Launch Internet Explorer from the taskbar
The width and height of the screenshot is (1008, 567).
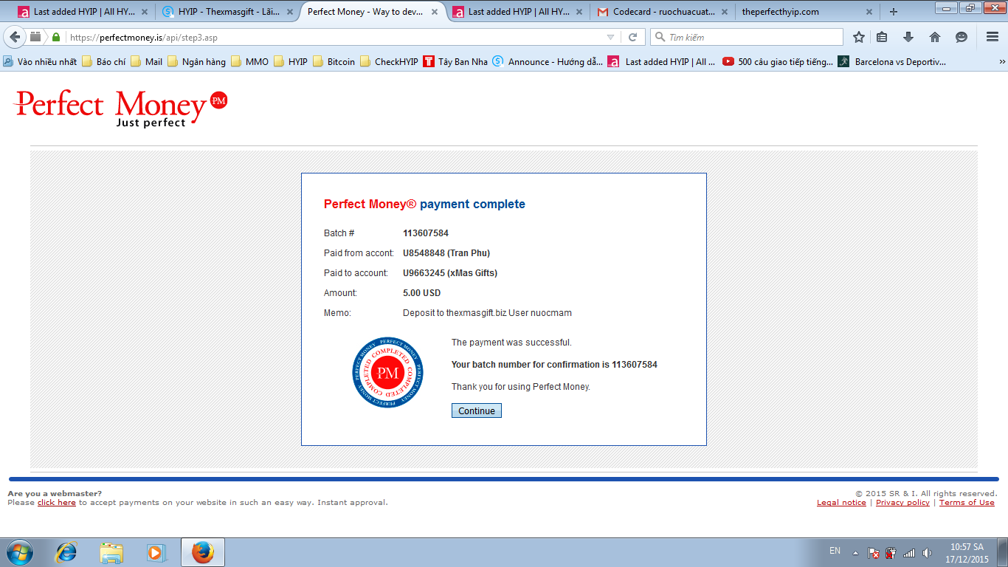point(66,552)
